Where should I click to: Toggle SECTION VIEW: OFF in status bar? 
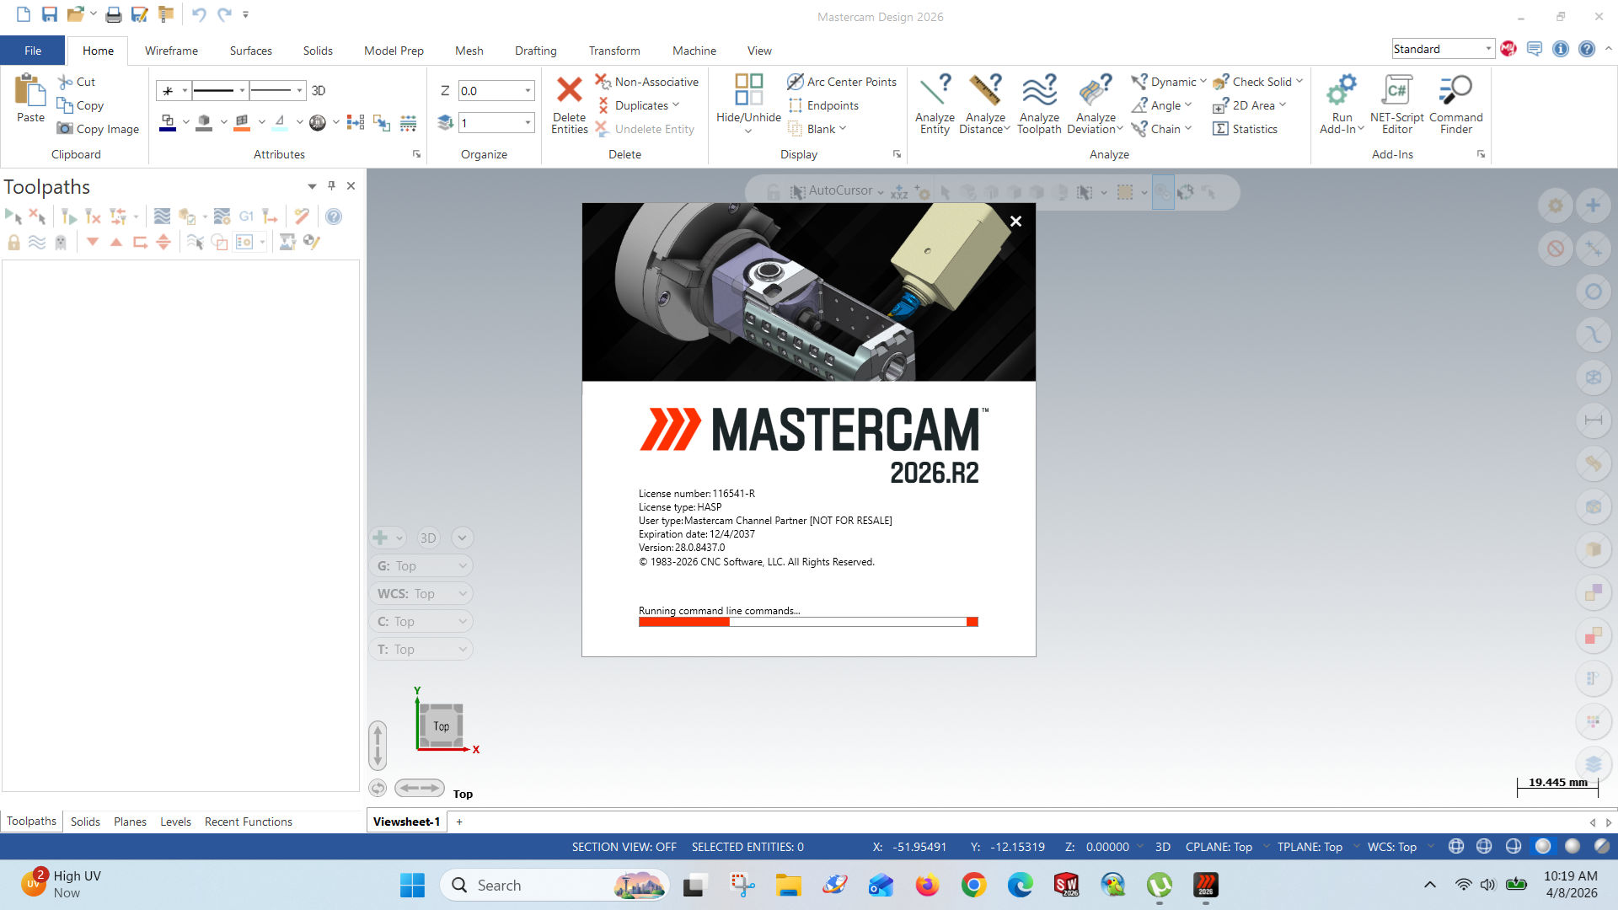pyautogui.click(x=624, y=847)
